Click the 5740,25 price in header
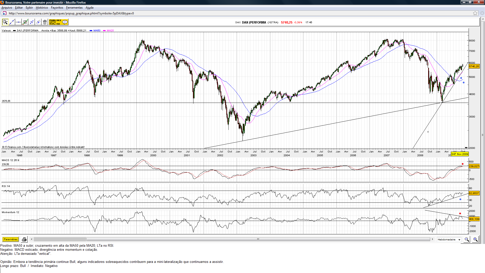This screenshot has width=485, height=273. (x=286, y=22)
